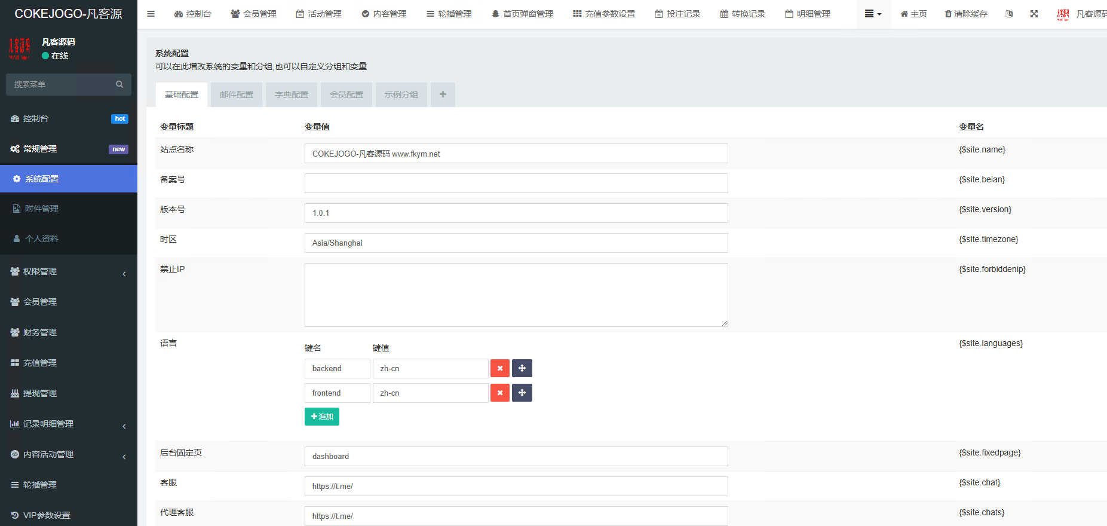Remove the frontend language entry
The width and height of the screenshot is (1107, 526).
point(499,393)
